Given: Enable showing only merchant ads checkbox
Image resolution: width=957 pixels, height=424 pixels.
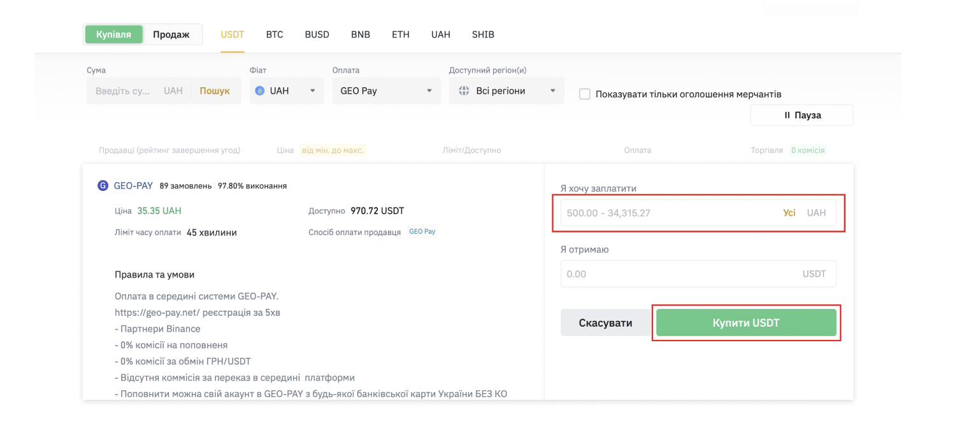Looking at the screenshot, I should (x=584, y=94).
